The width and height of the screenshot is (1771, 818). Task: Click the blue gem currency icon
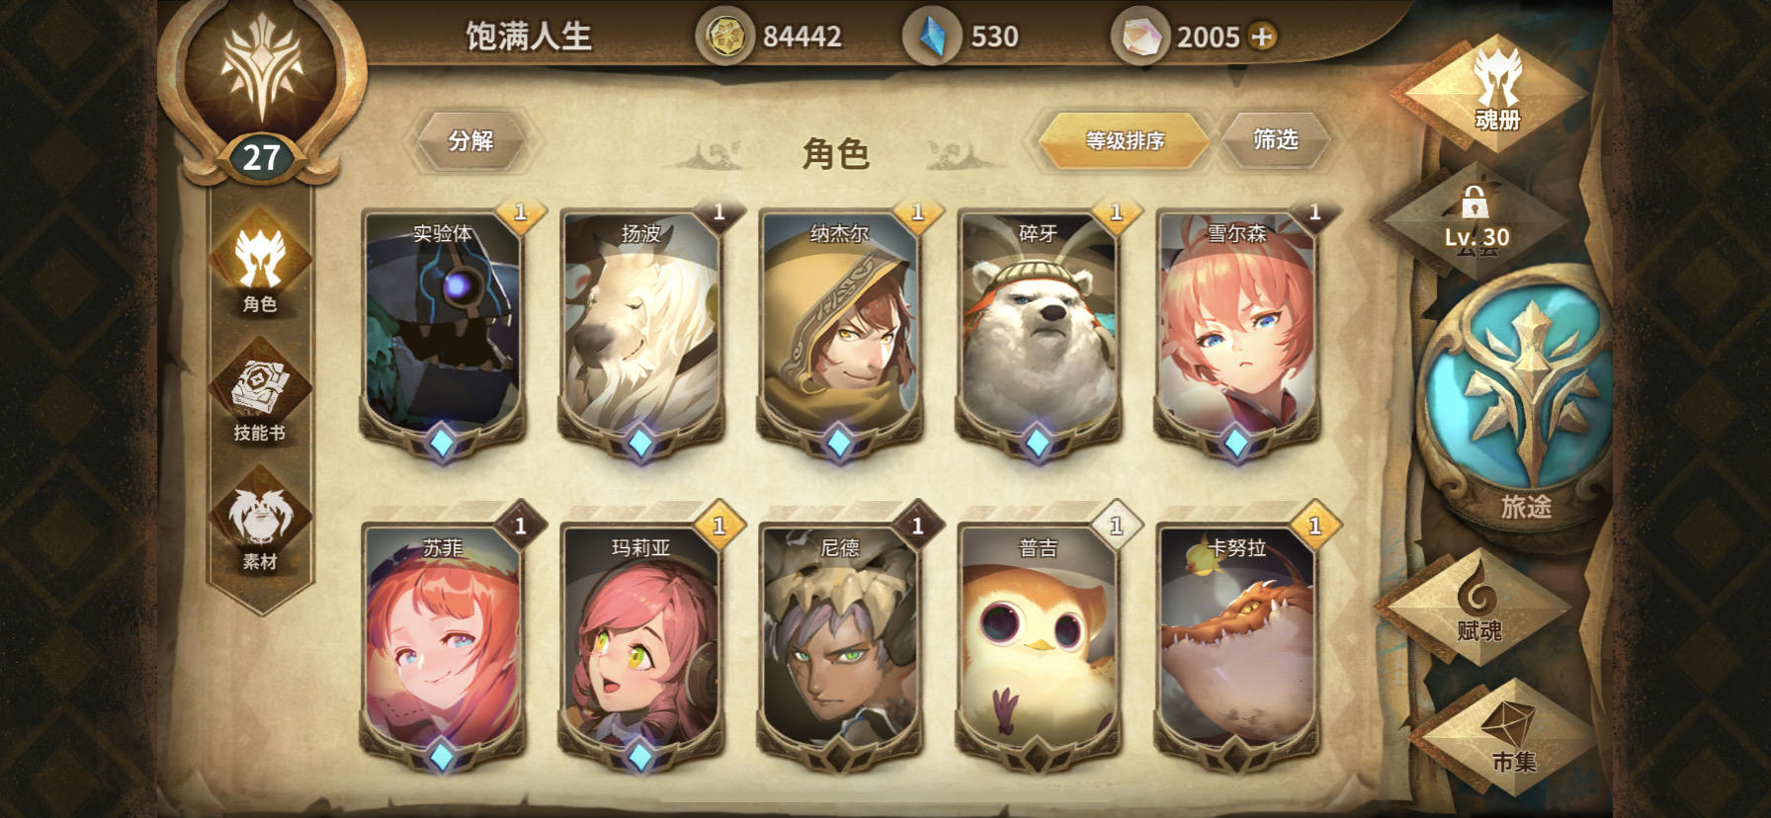(x=931, y=37)
